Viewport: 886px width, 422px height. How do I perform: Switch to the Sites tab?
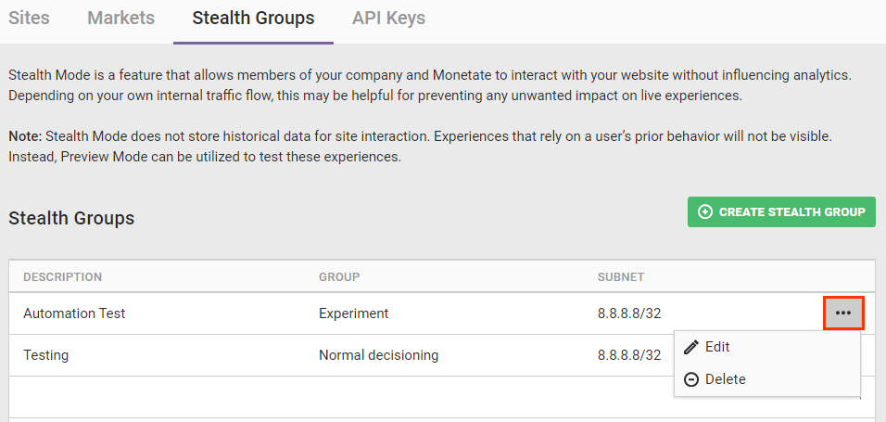tap(29, 18)
